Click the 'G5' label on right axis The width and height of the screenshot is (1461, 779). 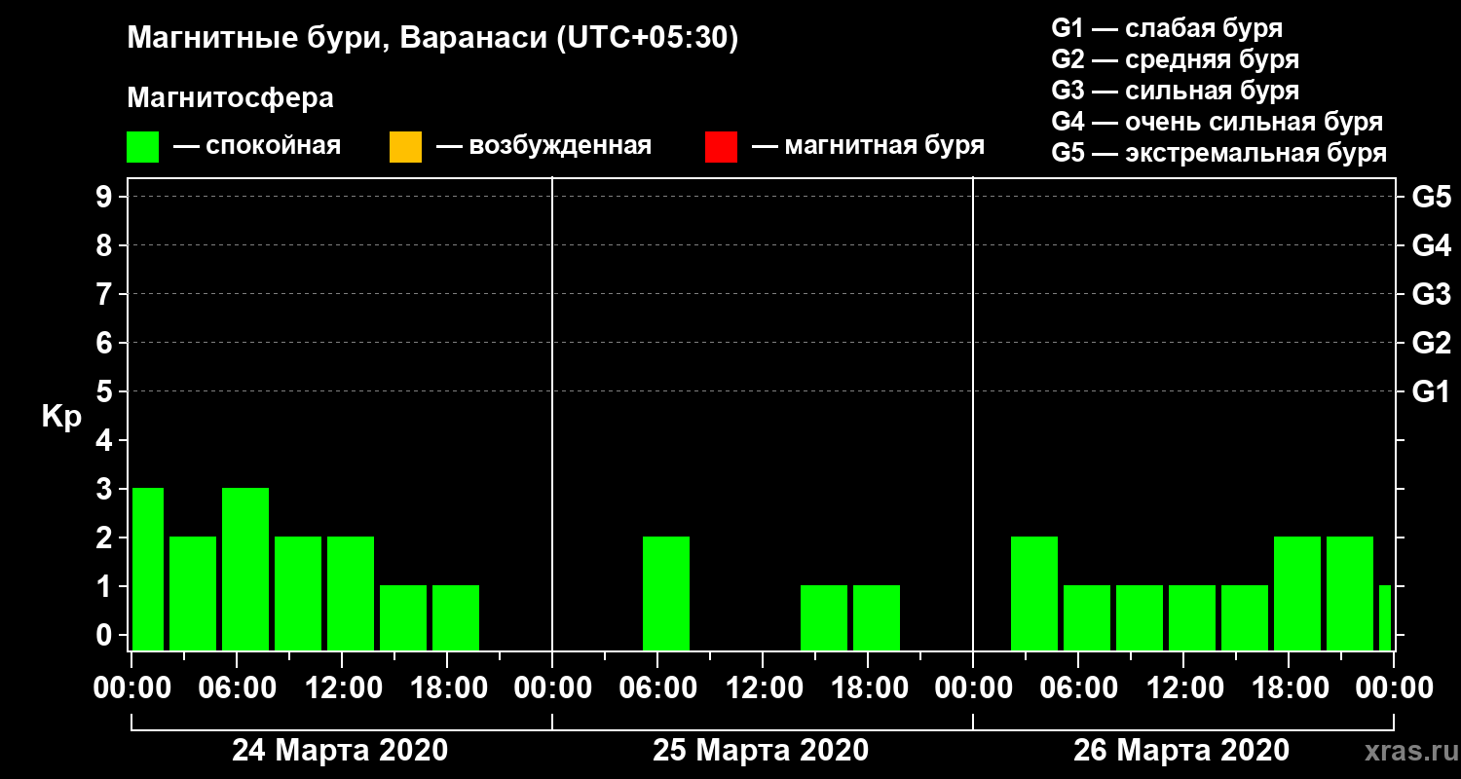click(x=1431, y=197)
